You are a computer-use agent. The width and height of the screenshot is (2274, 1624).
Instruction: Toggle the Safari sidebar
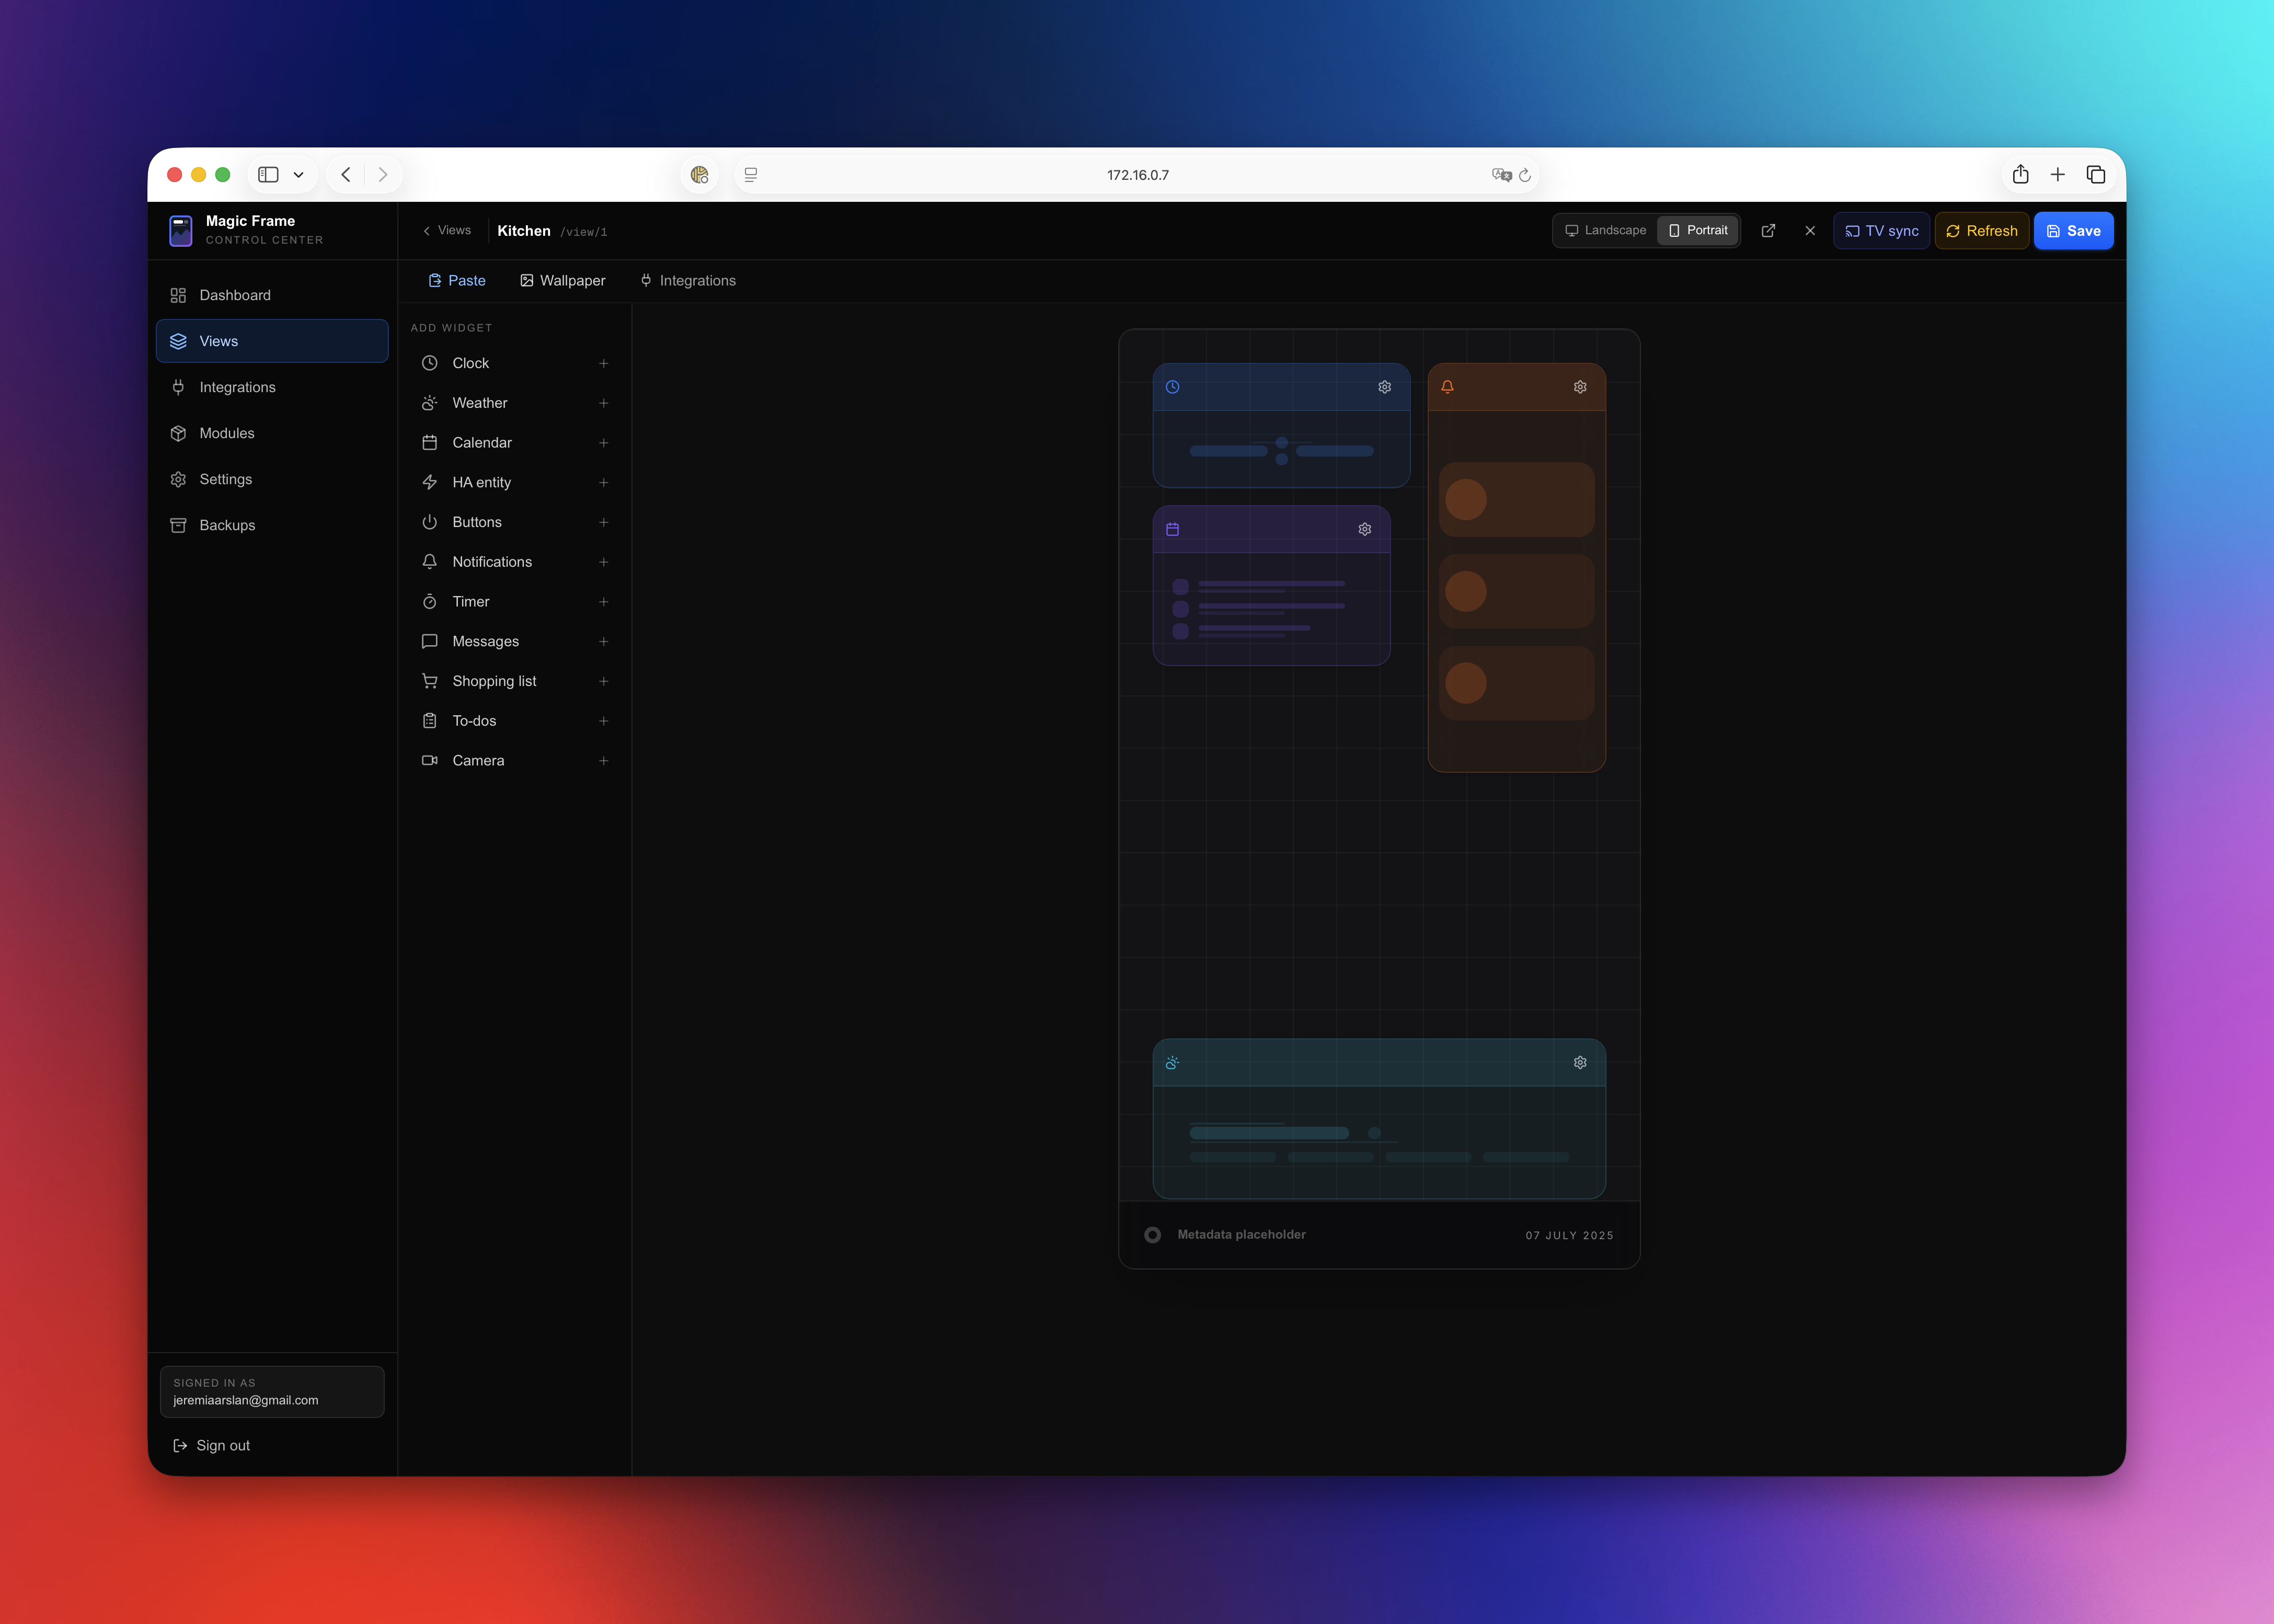[269, 174]
